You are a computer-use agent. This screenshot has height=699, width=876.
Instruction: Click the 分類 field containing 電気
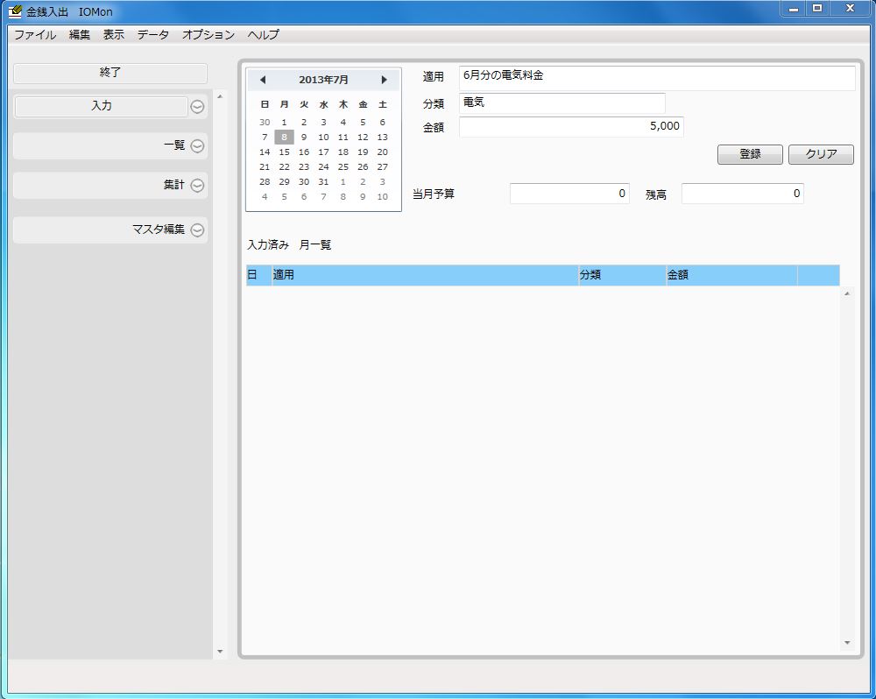click(562, 103)
